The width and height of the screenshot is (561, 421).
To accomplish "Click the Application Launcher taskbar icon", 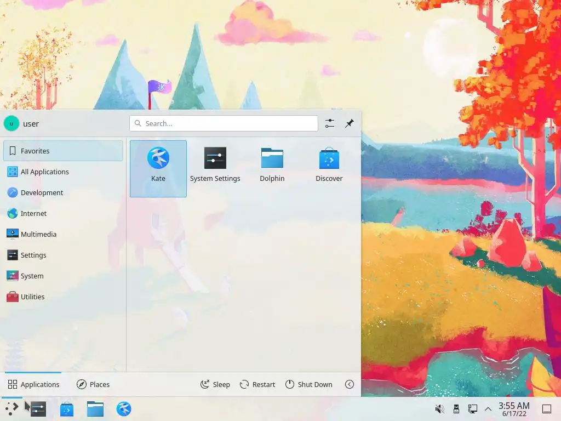I will [12, 409].
